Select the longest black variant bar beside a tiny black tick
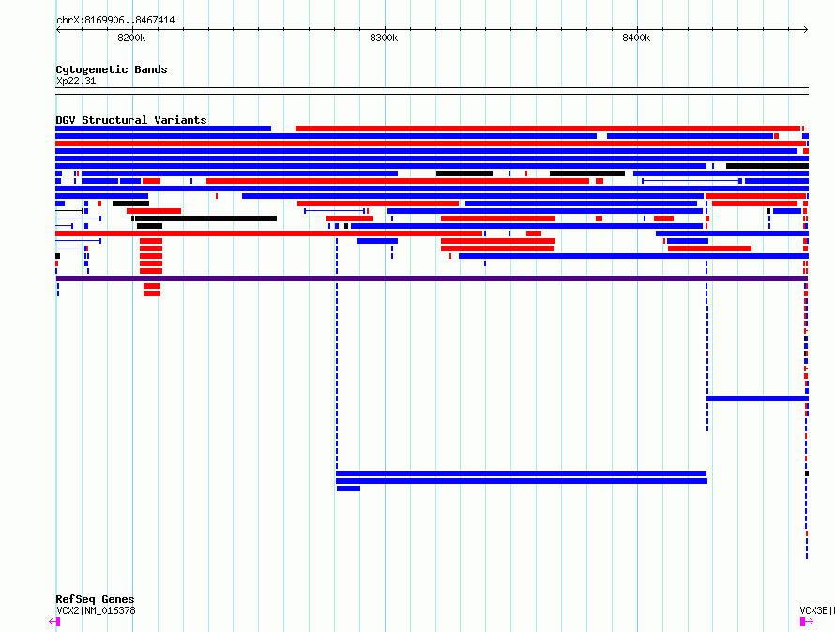 (x=205, y=218)
